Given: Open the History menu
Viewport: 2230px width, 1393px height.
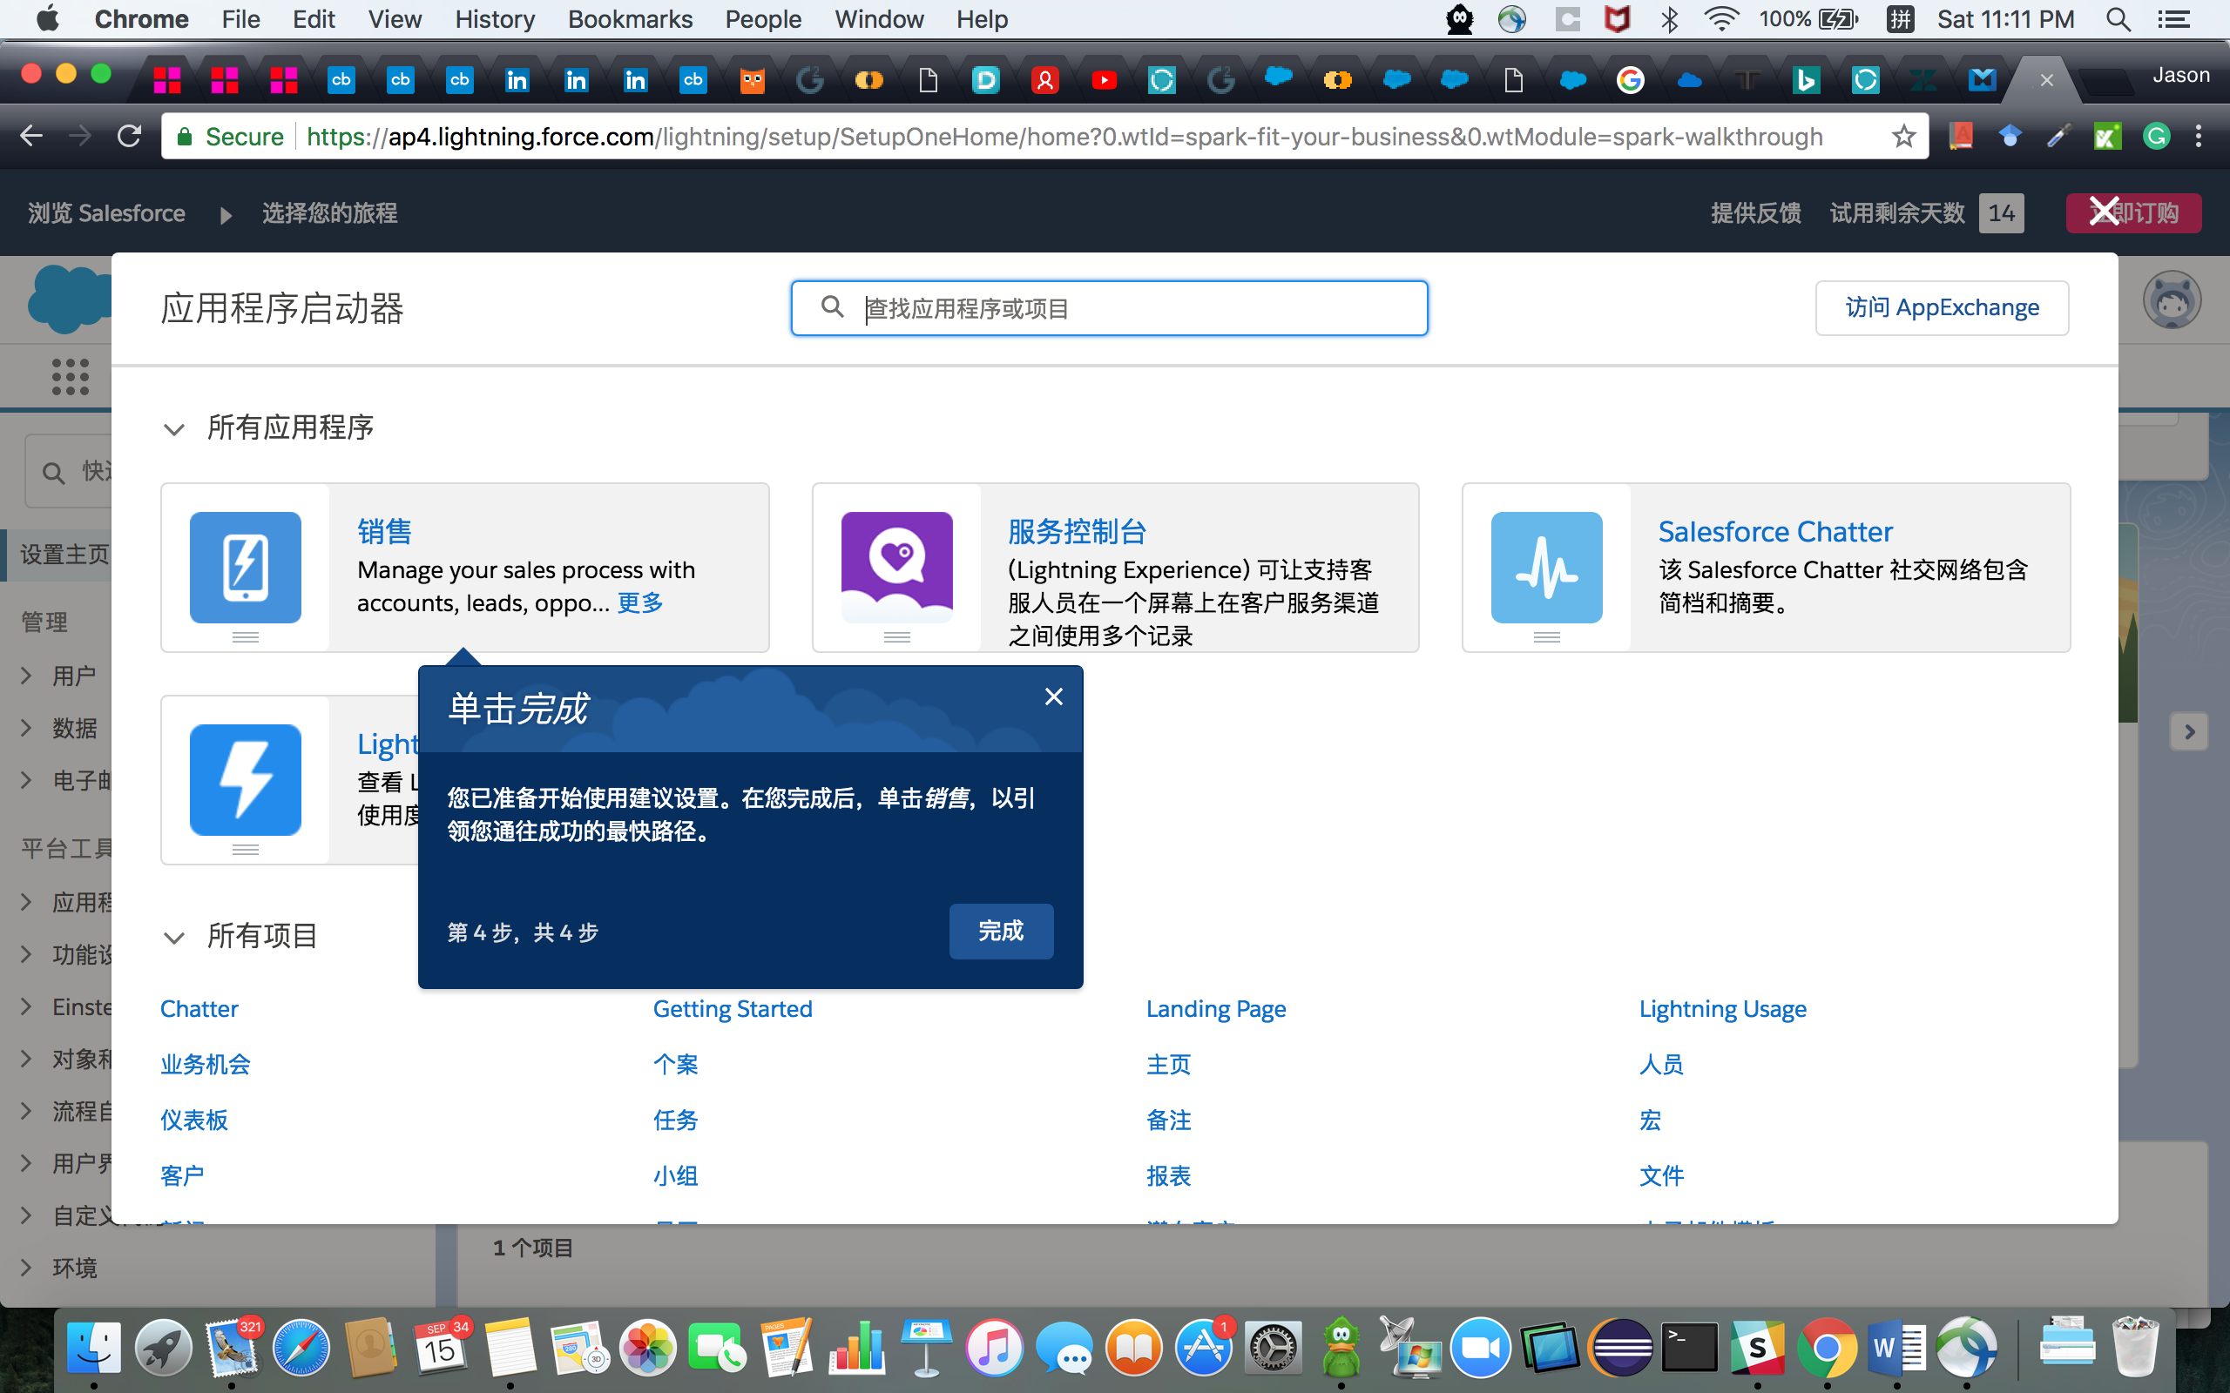Looking at the screenshot, I should (x=494, y=19).
